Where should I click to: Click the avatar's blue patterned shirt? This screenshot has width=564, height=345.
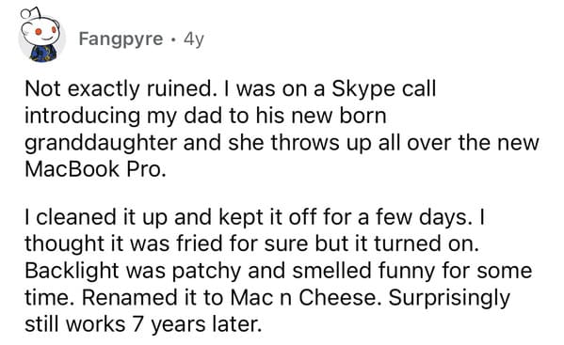pyautogui.click(x=42, y=54)
